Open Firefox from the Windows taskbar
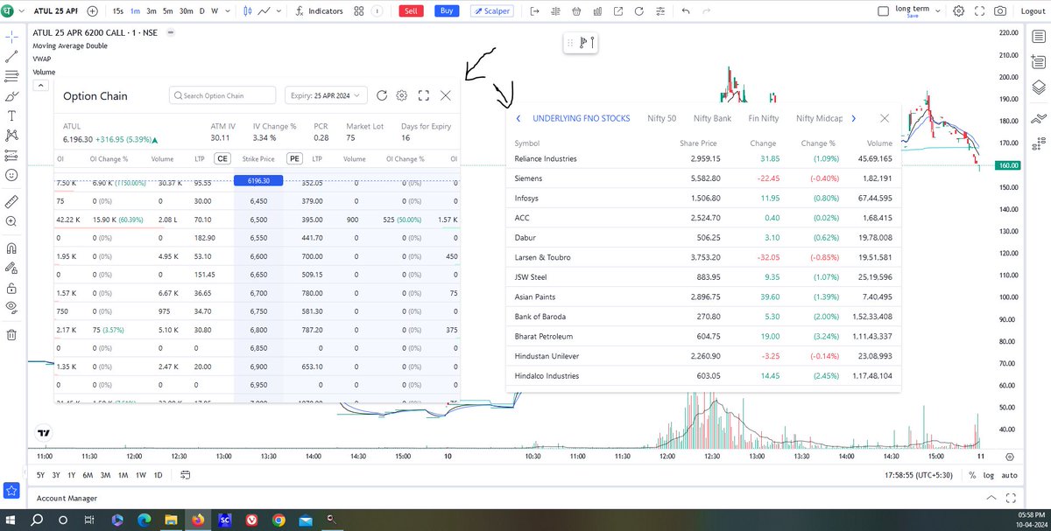This screenshot has height=531, width=1051. pyautogui.click(x=196, y=520)
